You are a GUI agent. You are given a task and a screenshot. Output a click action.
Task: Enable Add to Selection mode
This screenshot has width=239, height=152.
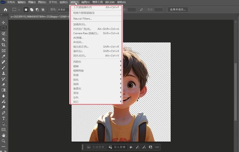click(32, 10)
